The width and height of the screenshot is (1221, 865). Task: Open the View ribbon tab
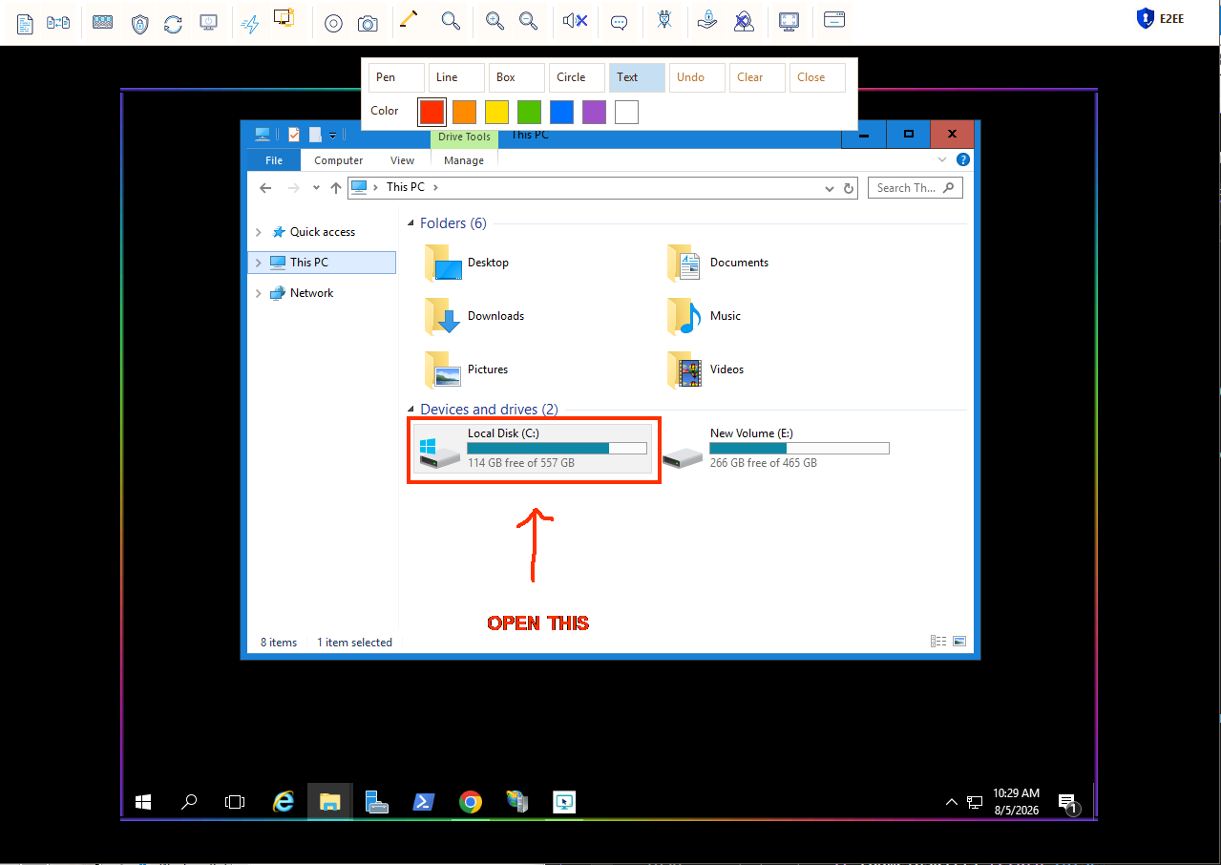(403, 160)
